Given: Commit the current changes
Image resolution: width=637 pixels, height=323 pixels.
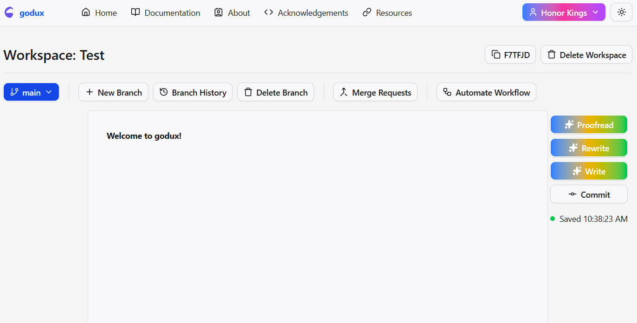Looking at the screenshot, I should [589, 194].
